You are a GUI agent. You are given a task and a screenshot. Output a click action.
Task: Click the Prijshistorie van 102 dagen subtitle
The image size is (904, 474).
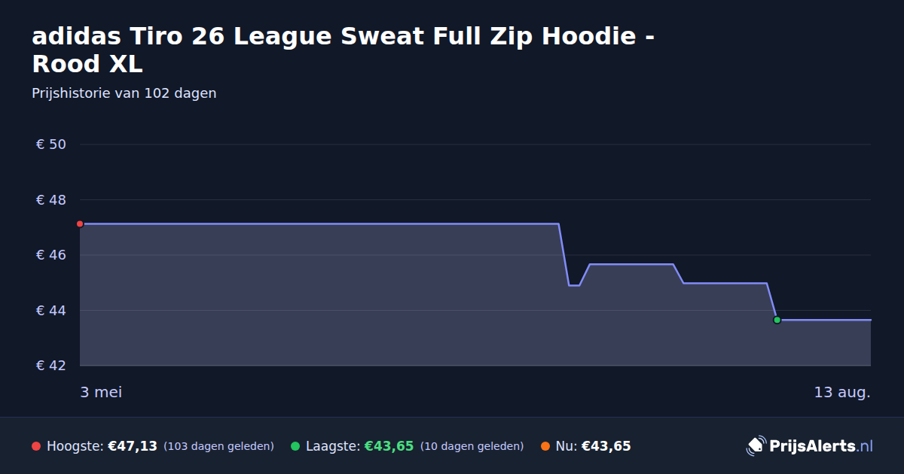(124, 93)
